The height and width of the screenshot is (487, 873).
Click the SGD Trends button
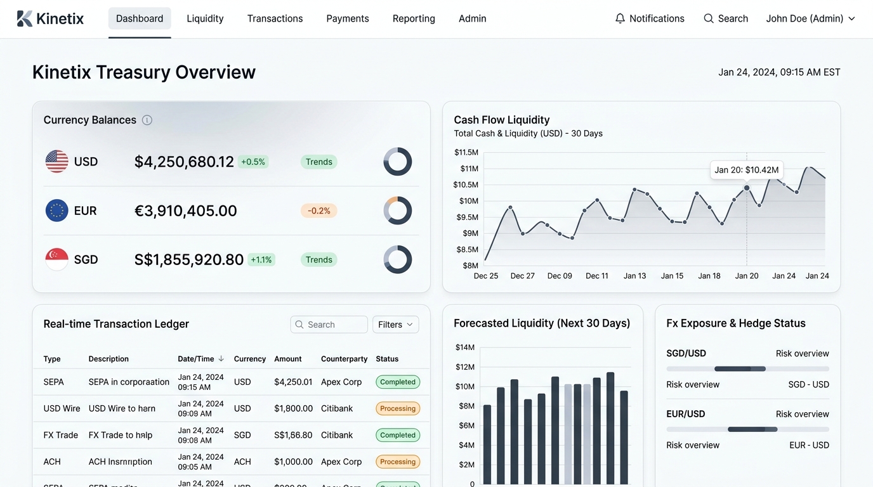point(319,259)
